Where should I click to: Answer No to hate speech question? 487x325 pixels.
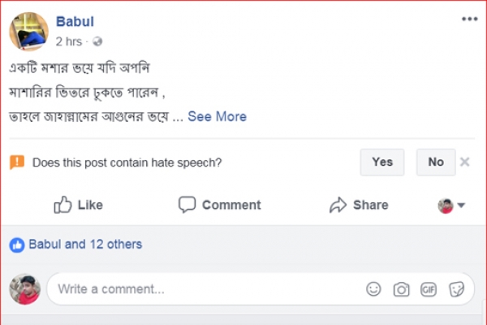[436, 162]
